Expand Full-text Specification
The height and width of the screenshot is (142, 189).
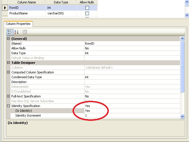coord(8,96)
